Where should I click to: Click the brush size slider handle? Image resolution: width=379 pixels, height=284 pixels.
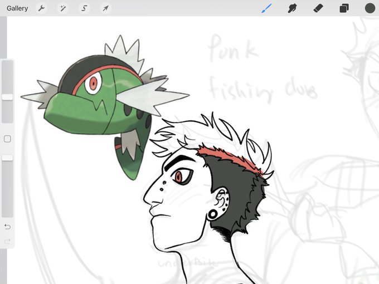(x=7, y=97)
